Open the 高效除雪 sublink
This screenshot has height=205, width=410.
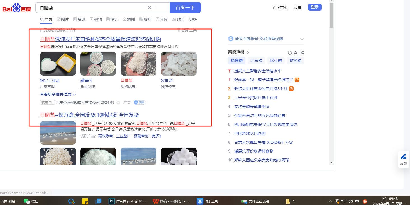point(106,136)
